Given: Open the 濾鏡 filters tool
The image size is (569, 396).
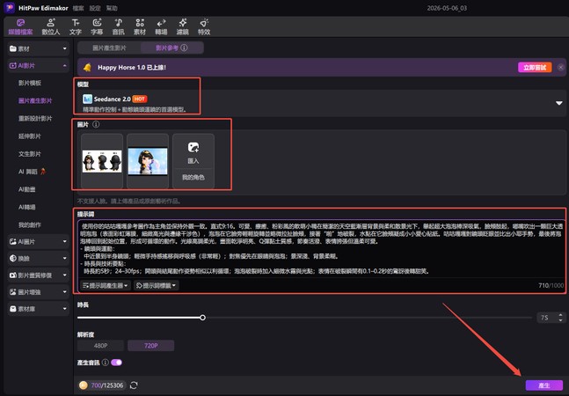Looking at the screenshot, I should (183, 27).
